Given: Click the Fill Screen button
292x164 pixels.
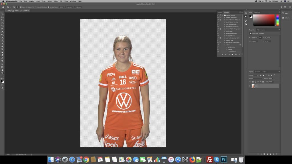Looking at the screenshot, I should point(78,7).
